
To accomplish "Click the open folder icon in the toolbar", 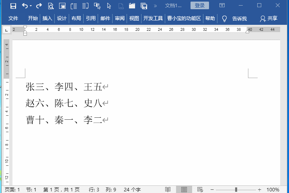I will coord(132,6).
